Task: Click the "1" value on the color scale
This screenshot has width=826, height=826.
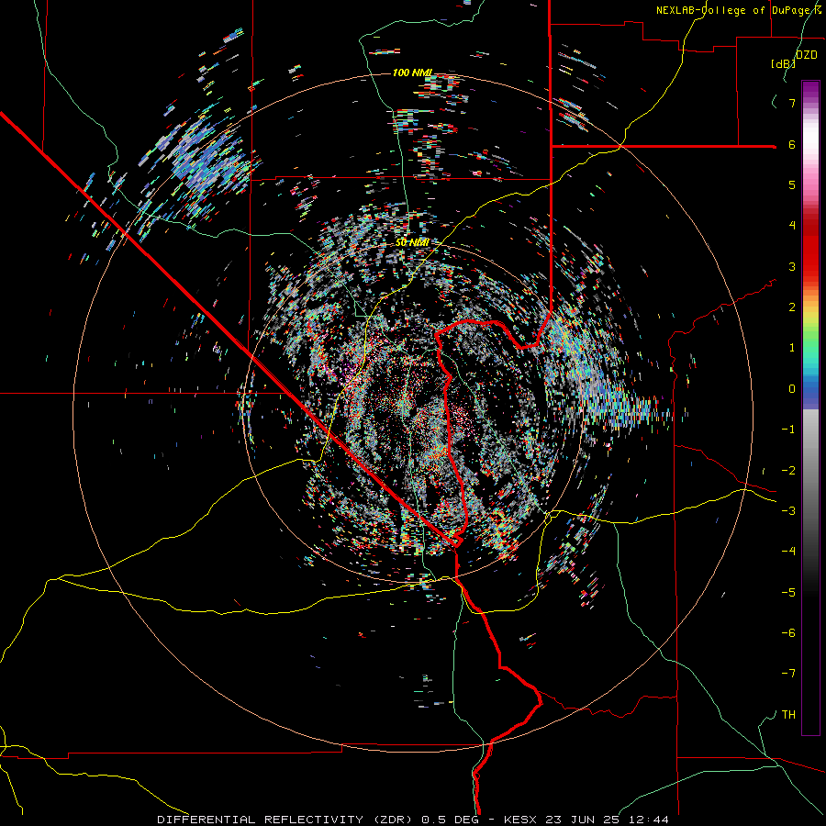Action: tap(792, 348)
